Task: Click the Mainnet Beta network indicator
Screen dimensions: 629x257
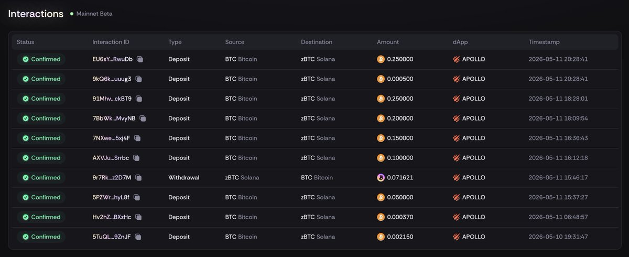Action: click(x=91, y=14)
